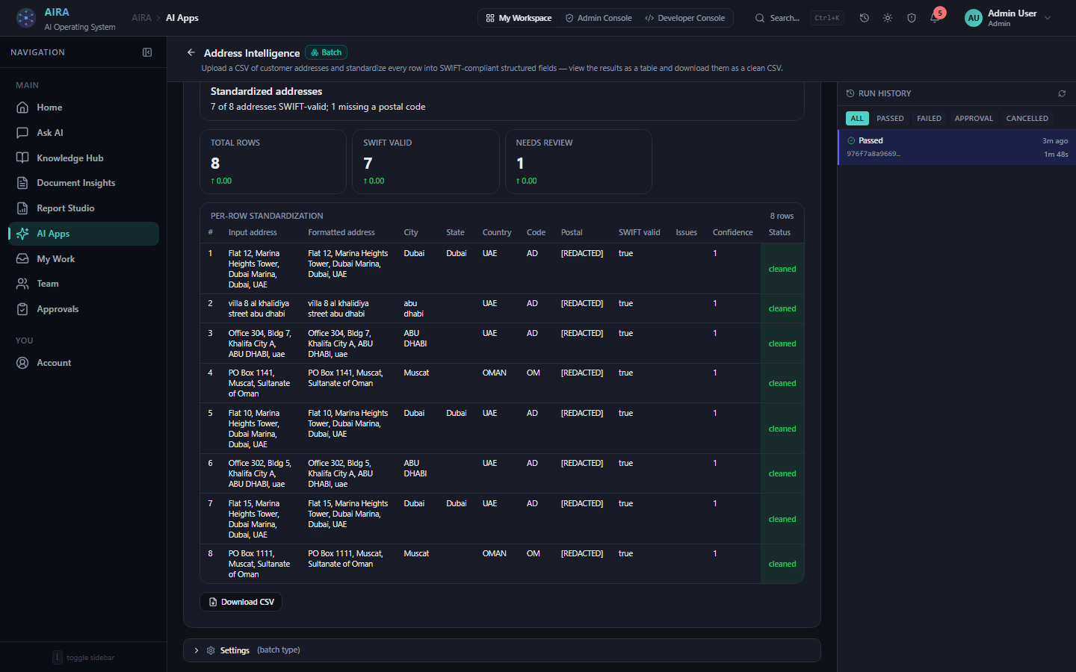Click the Confidence column header
The image size is (1076, 672).
732,232
